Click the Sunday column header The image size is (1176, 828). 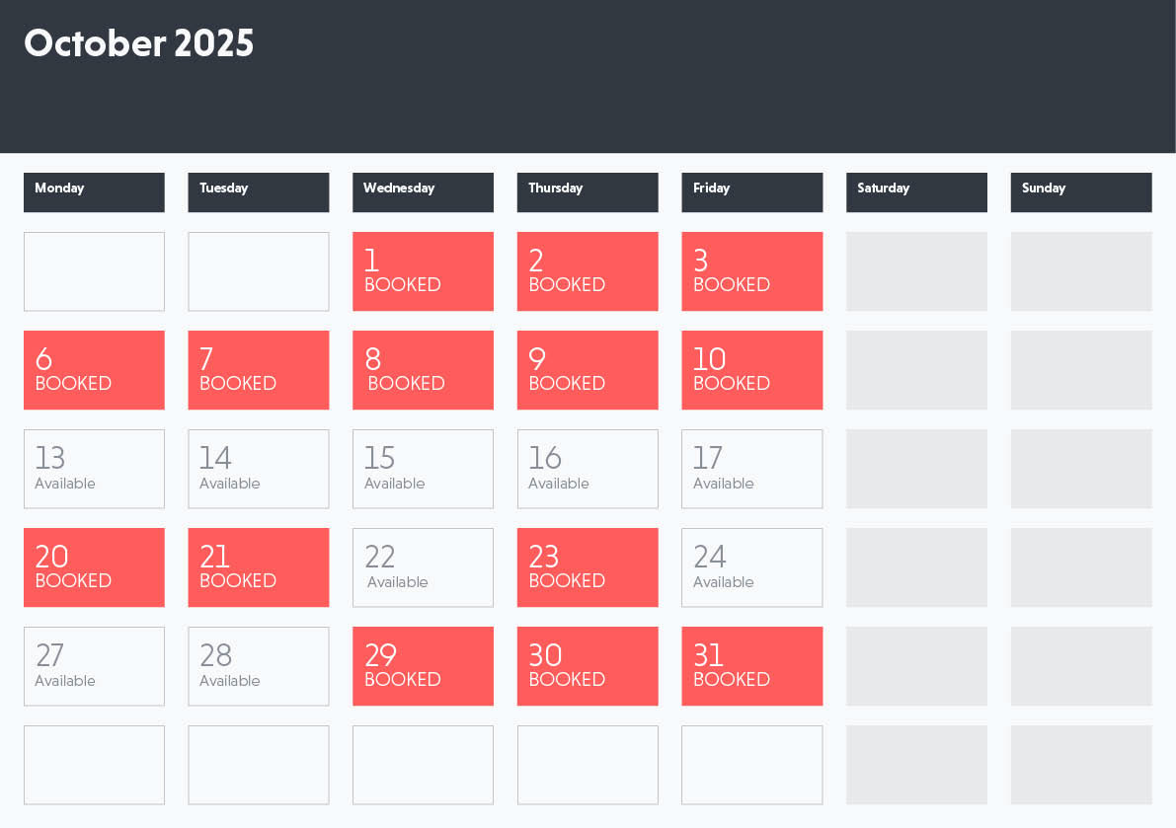point(1081,192)
